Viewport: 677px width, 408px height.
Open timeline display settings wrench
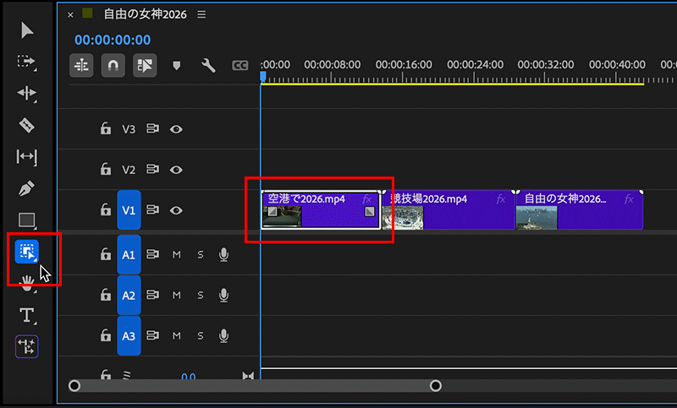point(208,65)
